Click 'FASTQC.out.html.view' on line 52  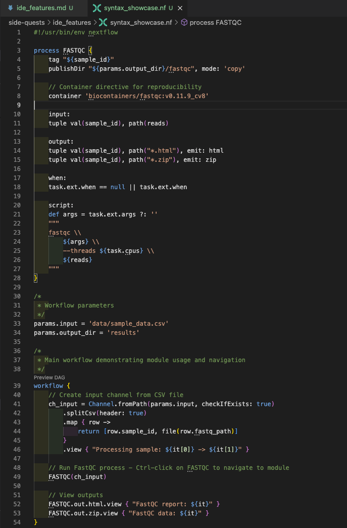85,504
